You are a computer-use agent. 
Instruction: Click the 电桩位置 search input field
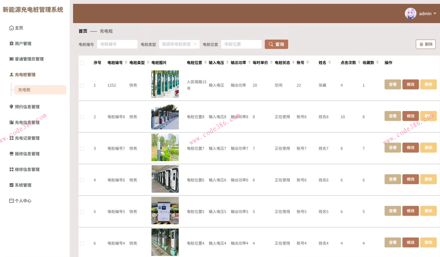pos(241,44)
